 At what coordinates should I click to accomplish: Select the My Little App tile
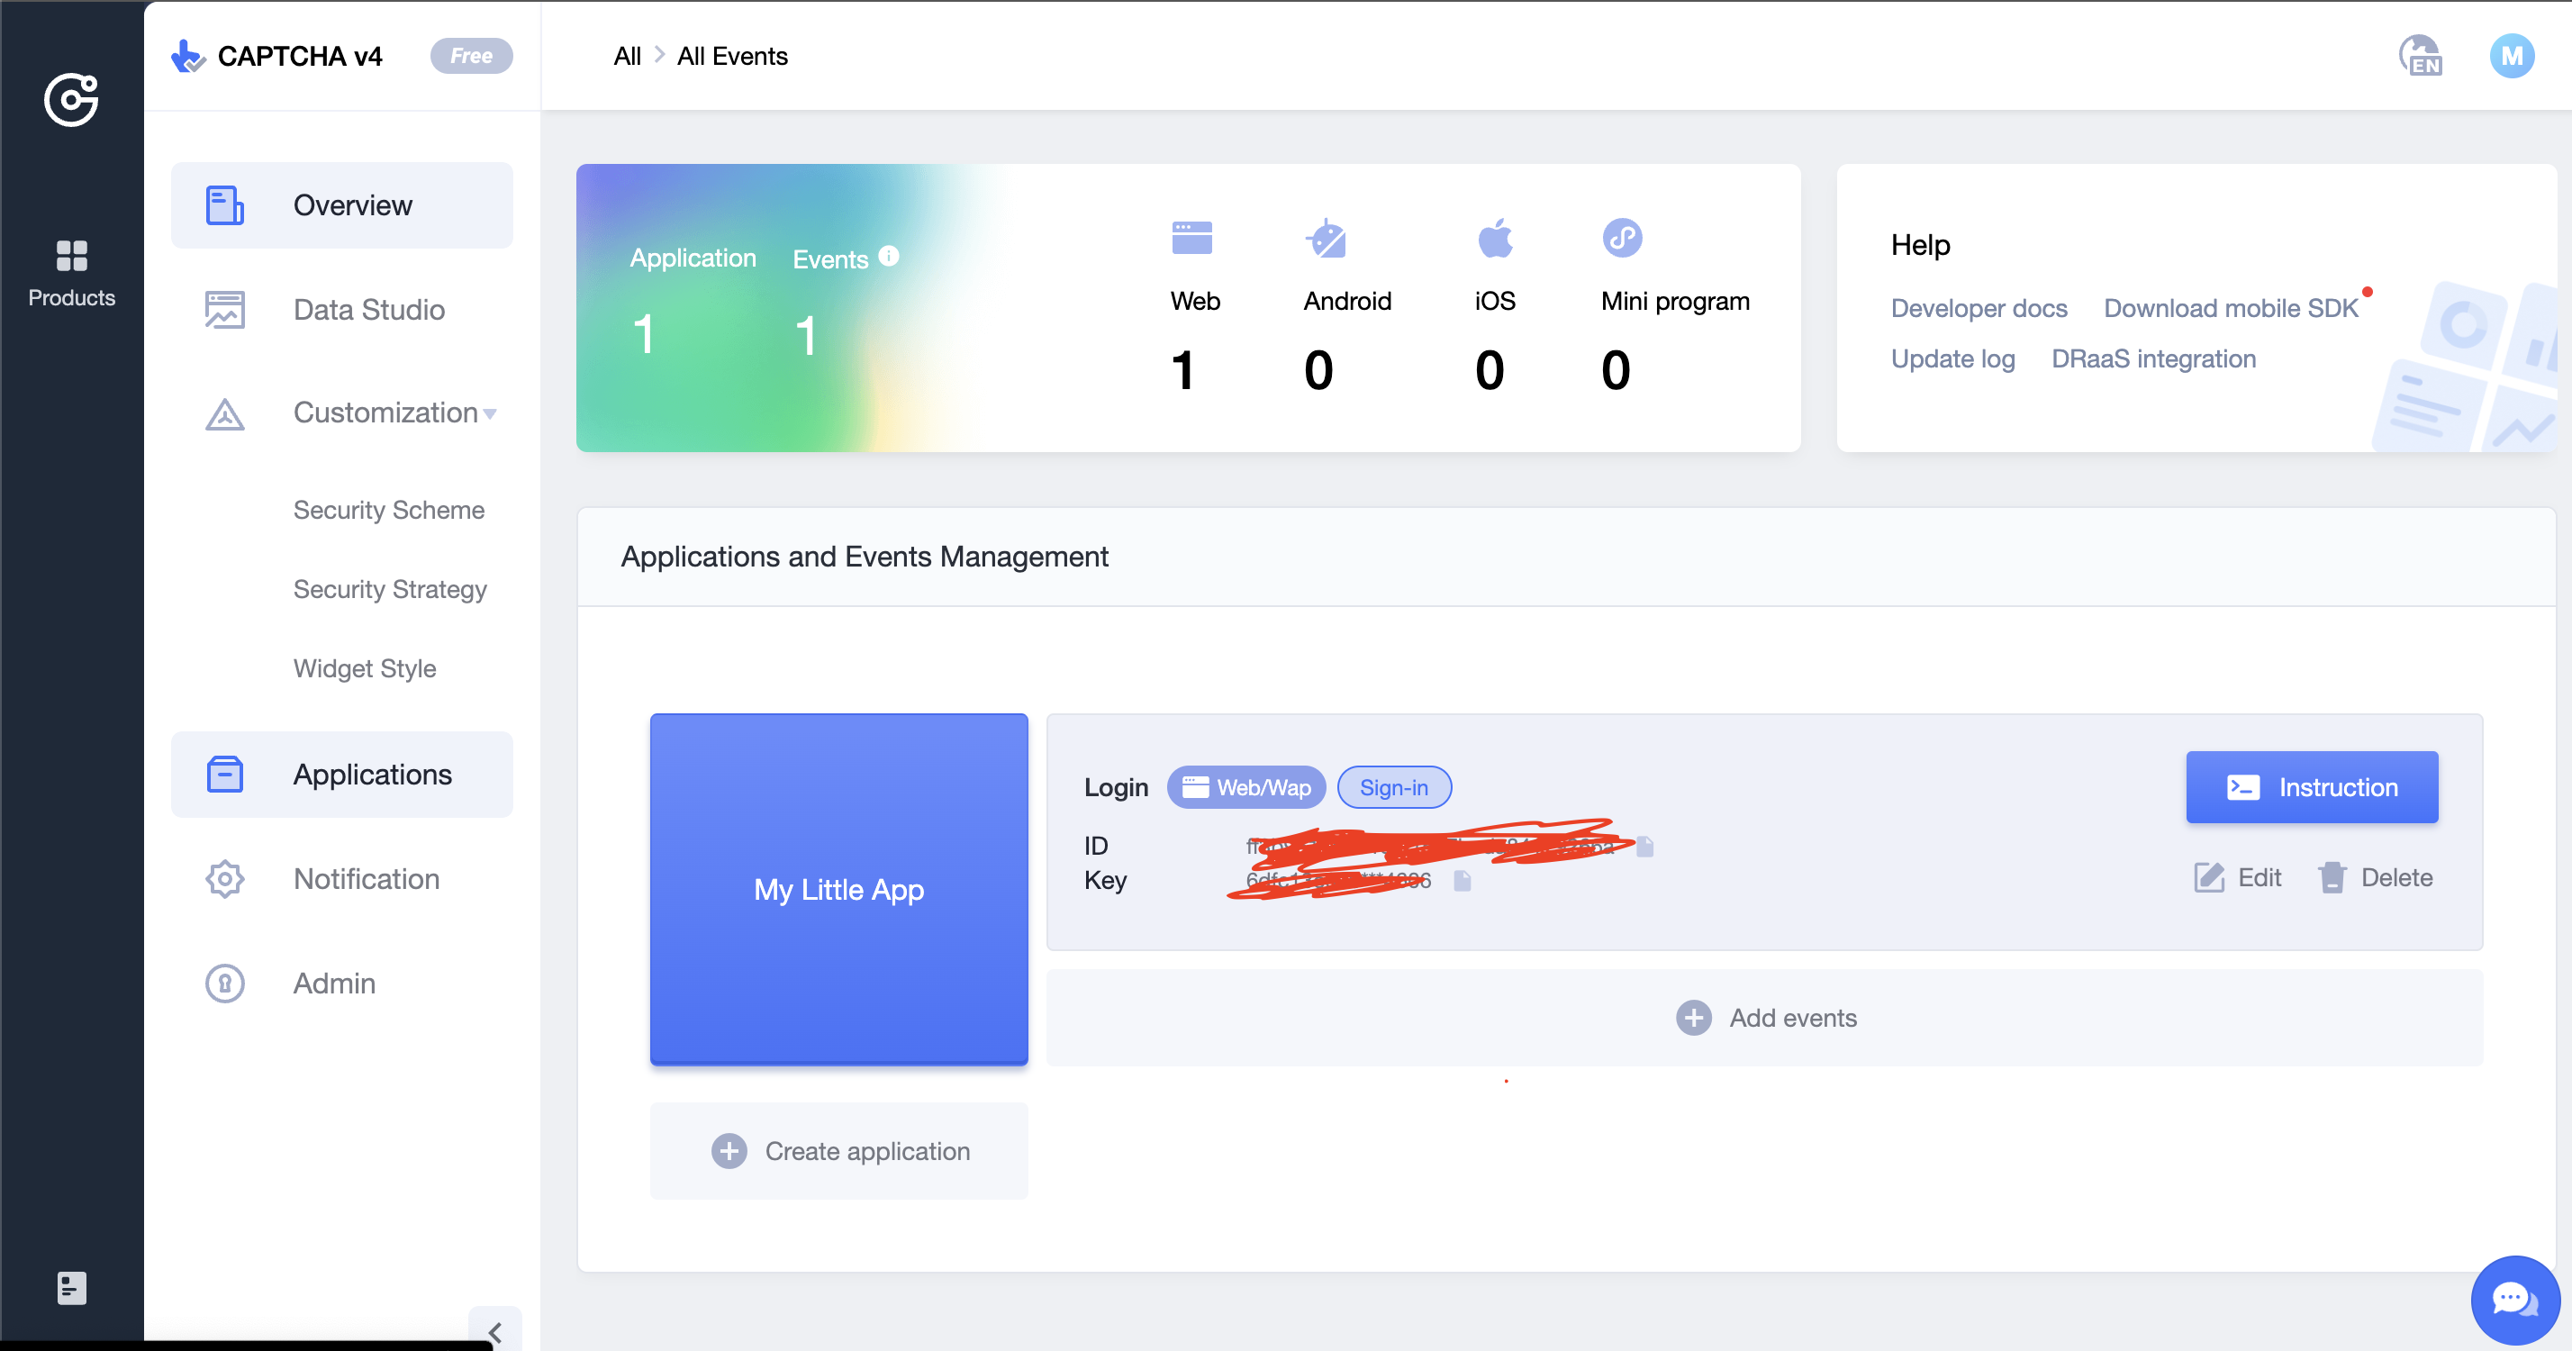coord(838,890)
